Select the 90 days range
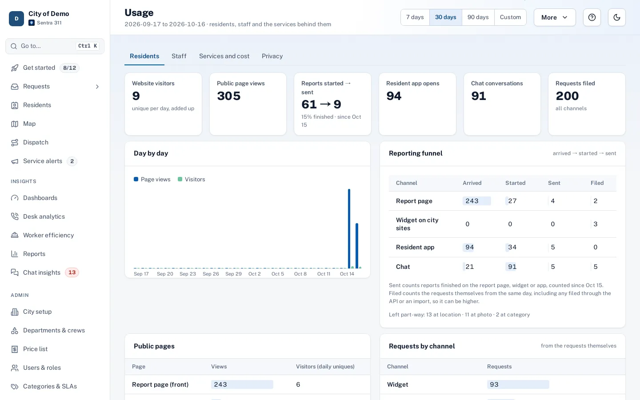This screenshot has width=640, height=400. tap(478, 17)
